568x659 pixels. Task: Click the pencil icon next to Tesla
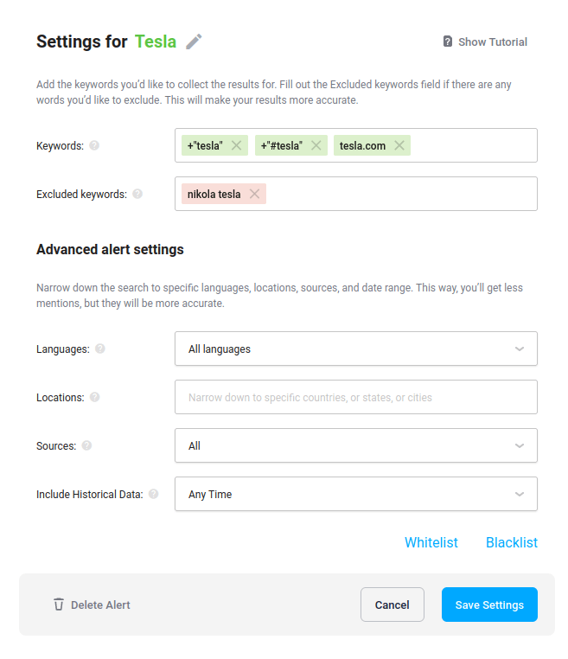[x=195, y=42]
